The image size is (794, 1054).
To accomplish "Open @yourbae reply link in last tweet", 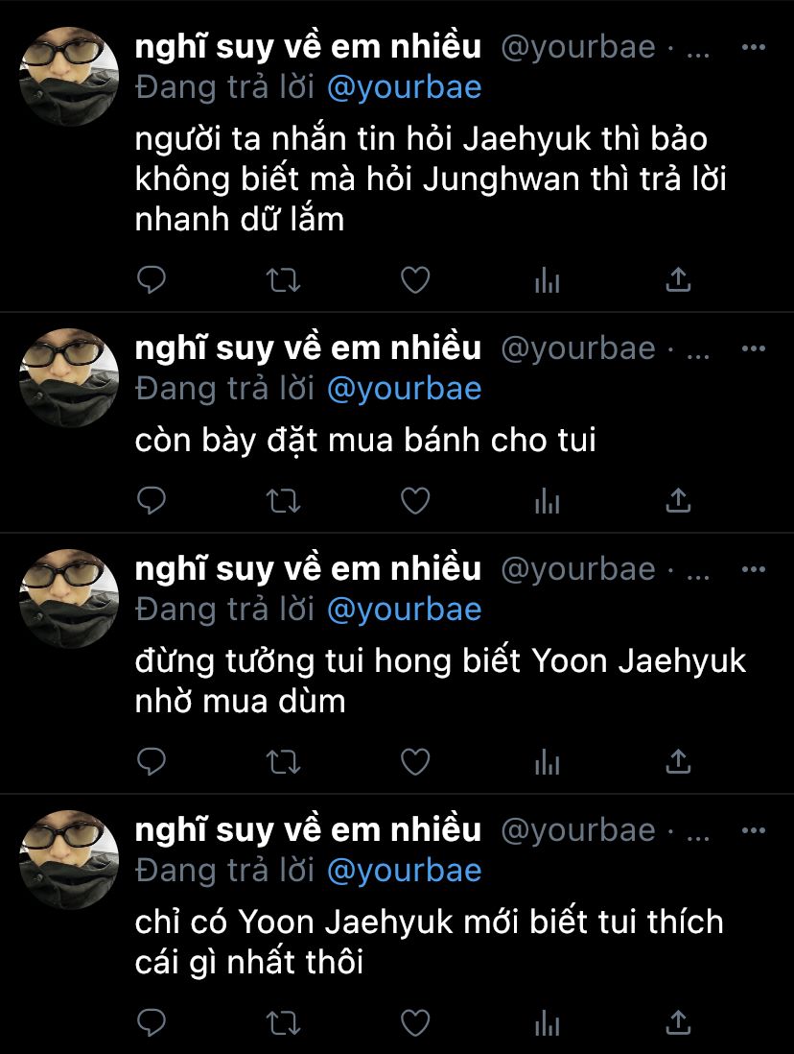I will (405, 872).
